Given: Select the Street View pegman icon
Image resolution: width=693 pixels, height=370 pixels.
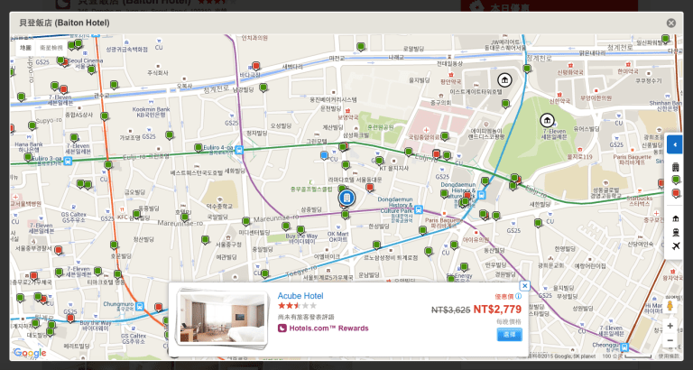Looking at the screenshot, I should coord(670,306).
